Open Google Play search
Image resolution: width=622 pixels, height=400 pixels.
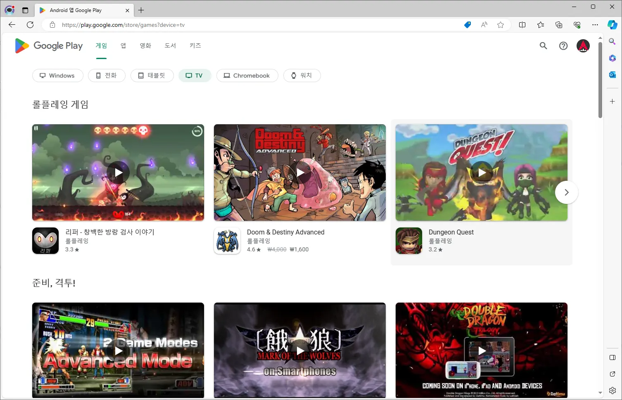click(x=544, y=46)
